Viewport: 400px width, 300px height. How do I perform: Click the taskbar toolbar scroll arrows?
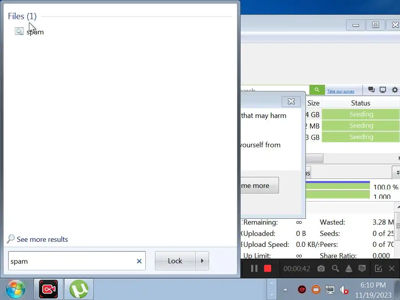point(271,289)
